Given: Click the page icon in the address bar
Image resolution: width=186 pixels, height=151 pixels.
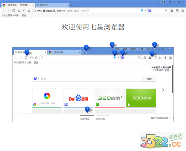Looking at the screenshot, I should coord(34,11).
